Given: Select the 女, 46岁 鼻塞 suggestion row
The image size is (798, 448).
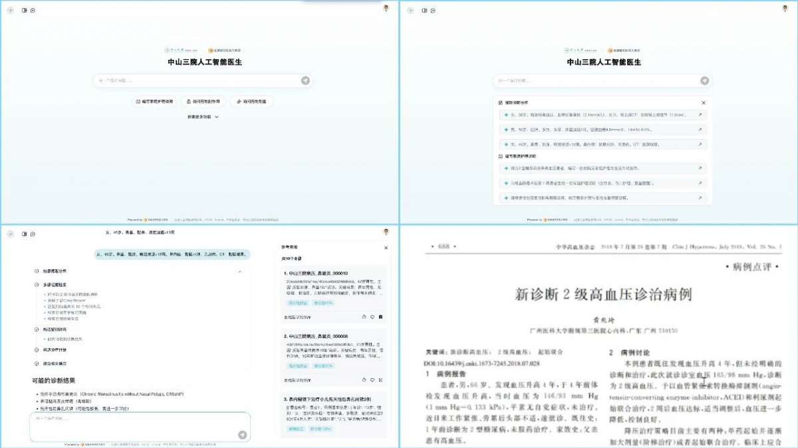Looking at the screenshot, I should tap(598, 144).
